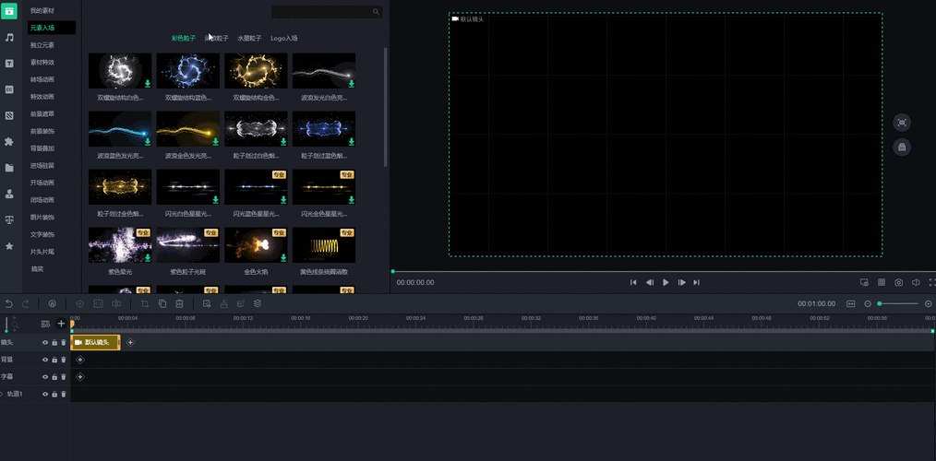Click the search magnifier icon
Screen dimensions: 936x461
[x=376, y=12]
